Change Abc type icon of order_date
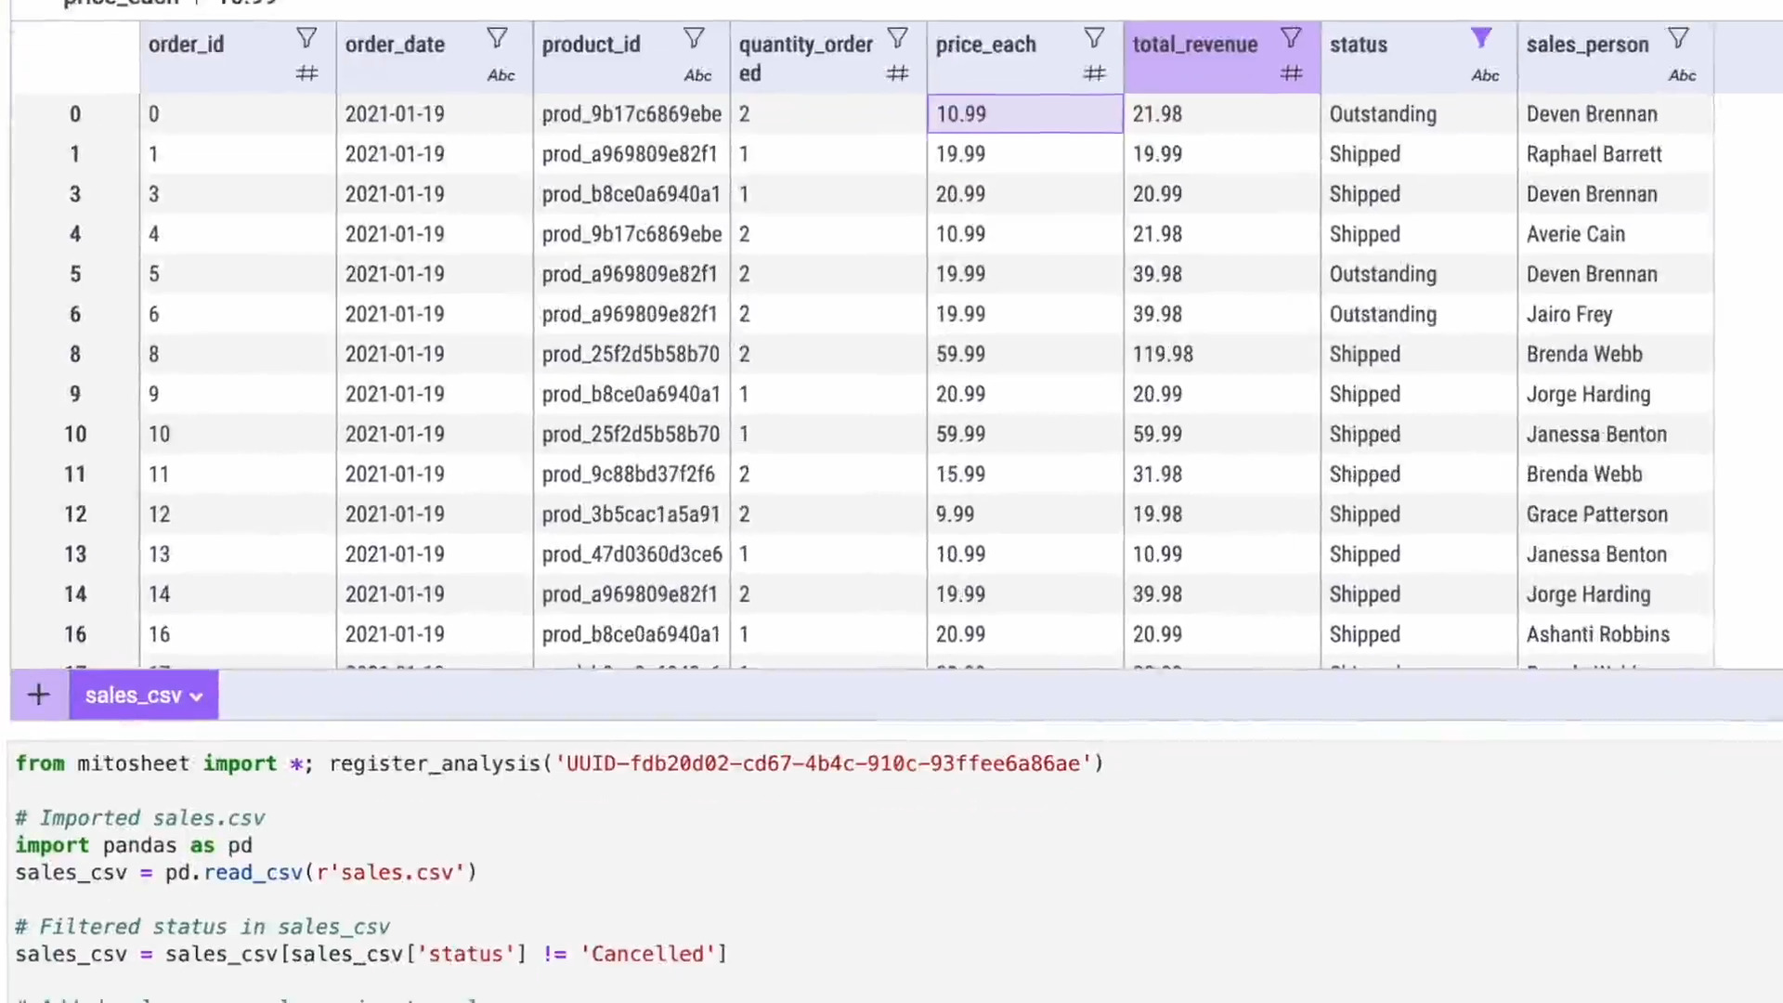This screenshot has width=1783, height=1003. coord(501,75)
